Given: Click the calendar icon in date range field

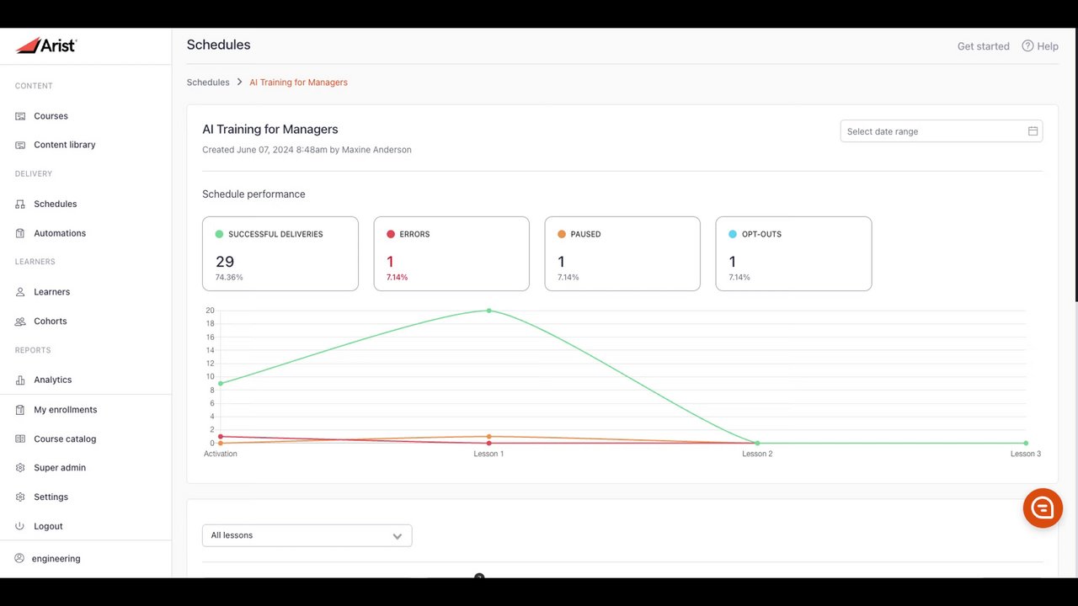Looking at the screenshot, I should (1033, 131).
